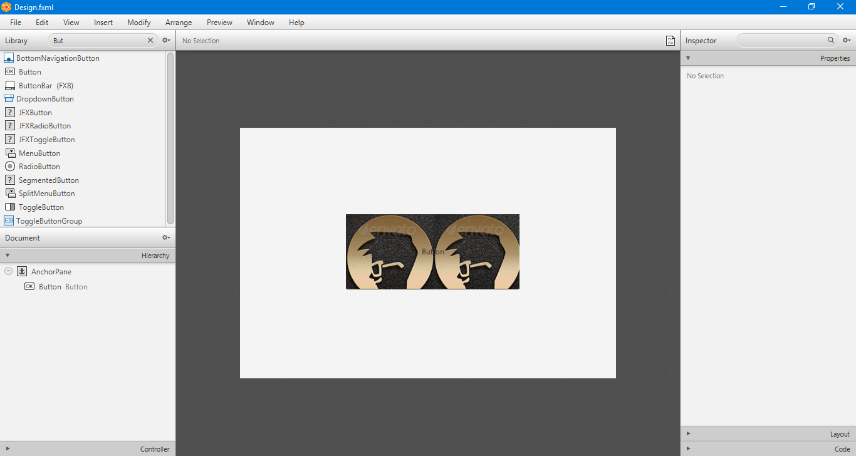
Task: Minimize the Design.fxml window
Action: [783, 7]
